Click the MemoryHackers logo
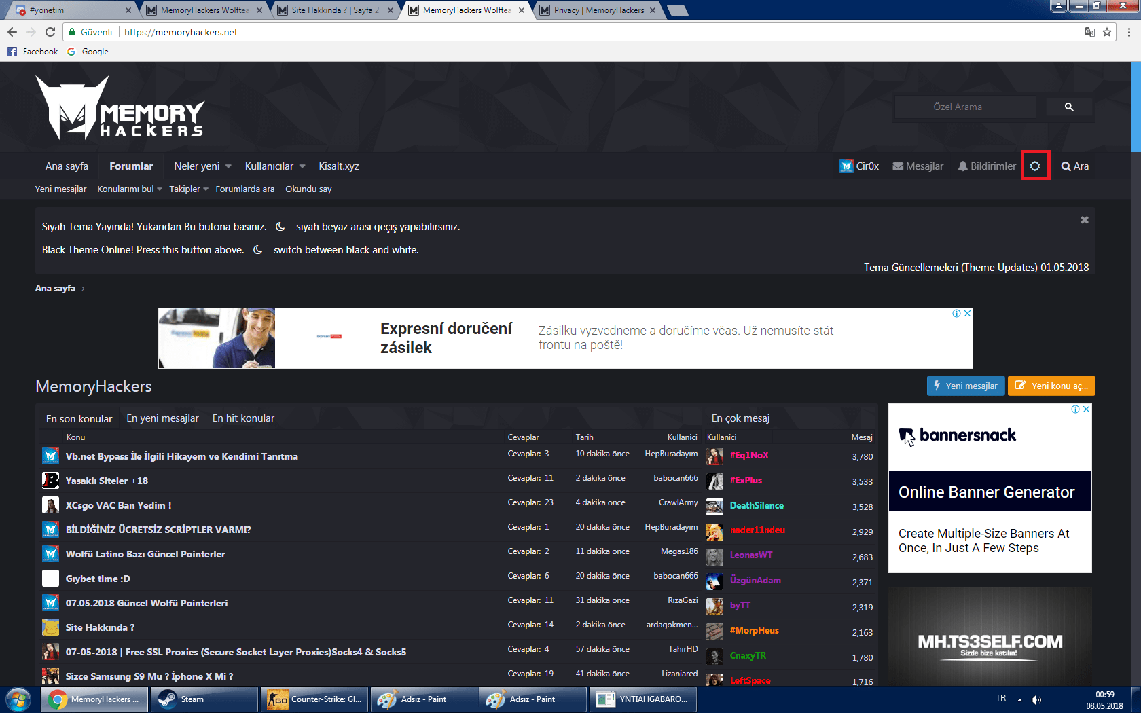The height and width of the screenshot is (713, 1141). pyautogui.click(x=120, y=107)
